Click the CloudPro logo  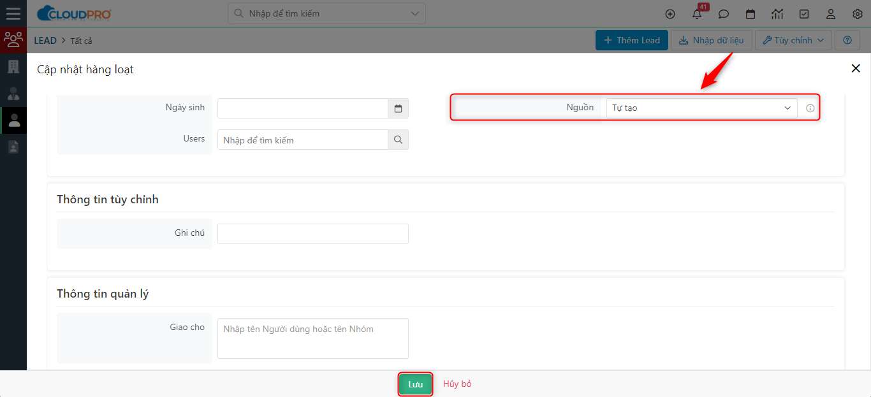tap(74, 13)
